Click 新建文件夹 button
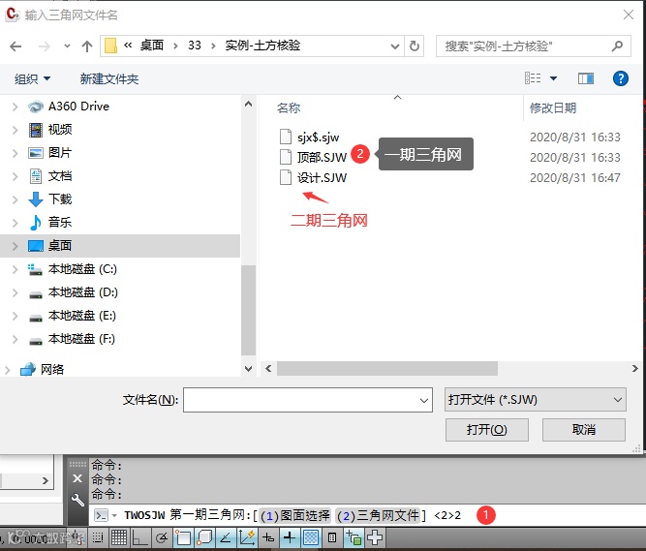 [109, 78]
